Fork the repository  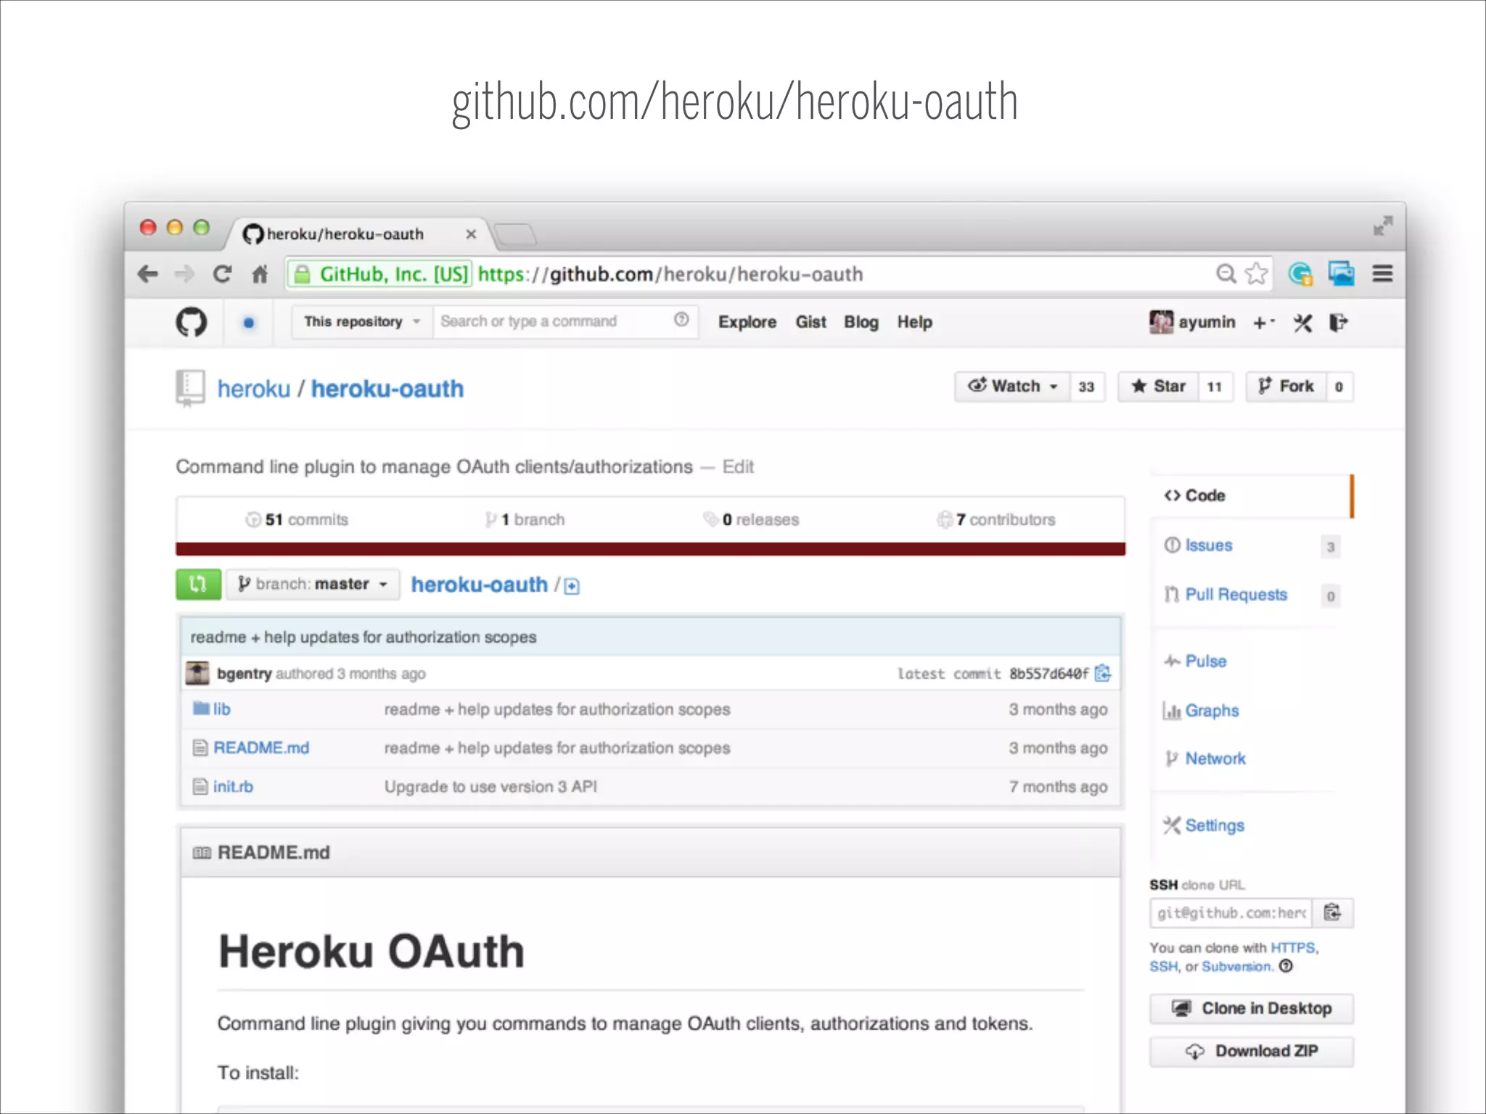pos(1286,387)
